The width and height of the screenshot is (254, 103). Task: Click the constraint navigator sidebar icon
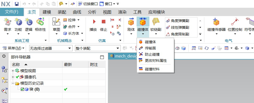tap(4, 80)
